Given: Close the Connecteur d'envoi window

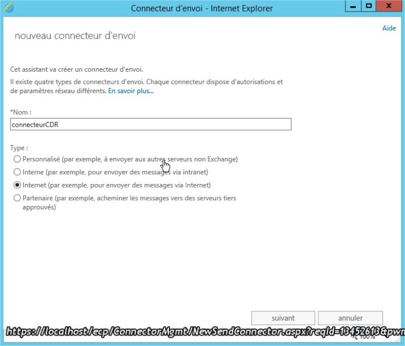Looking at the screenshot, I should pos(389,6).
